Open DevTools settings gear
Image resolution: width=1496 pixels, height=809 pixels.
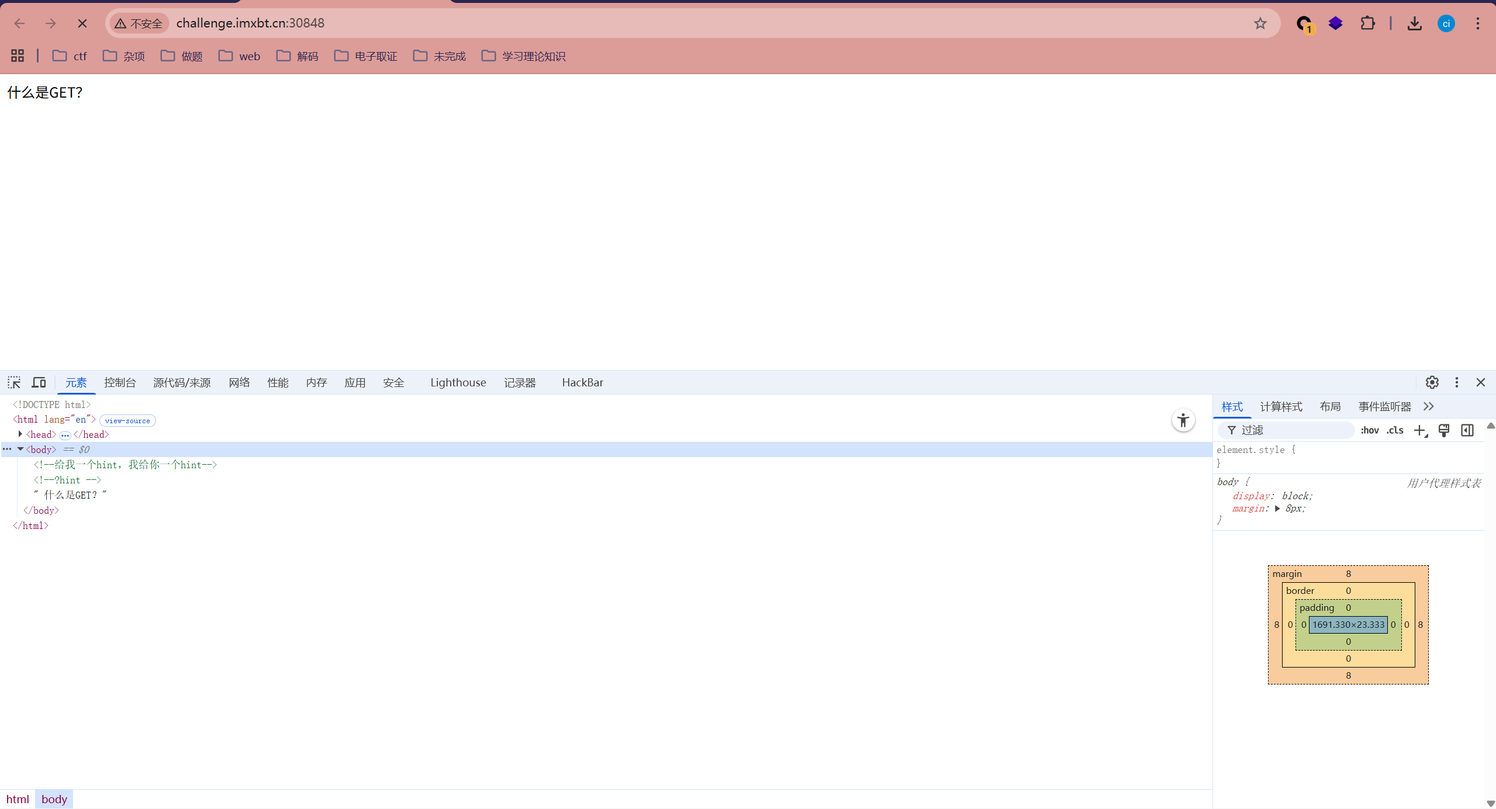pos(1432,382)
